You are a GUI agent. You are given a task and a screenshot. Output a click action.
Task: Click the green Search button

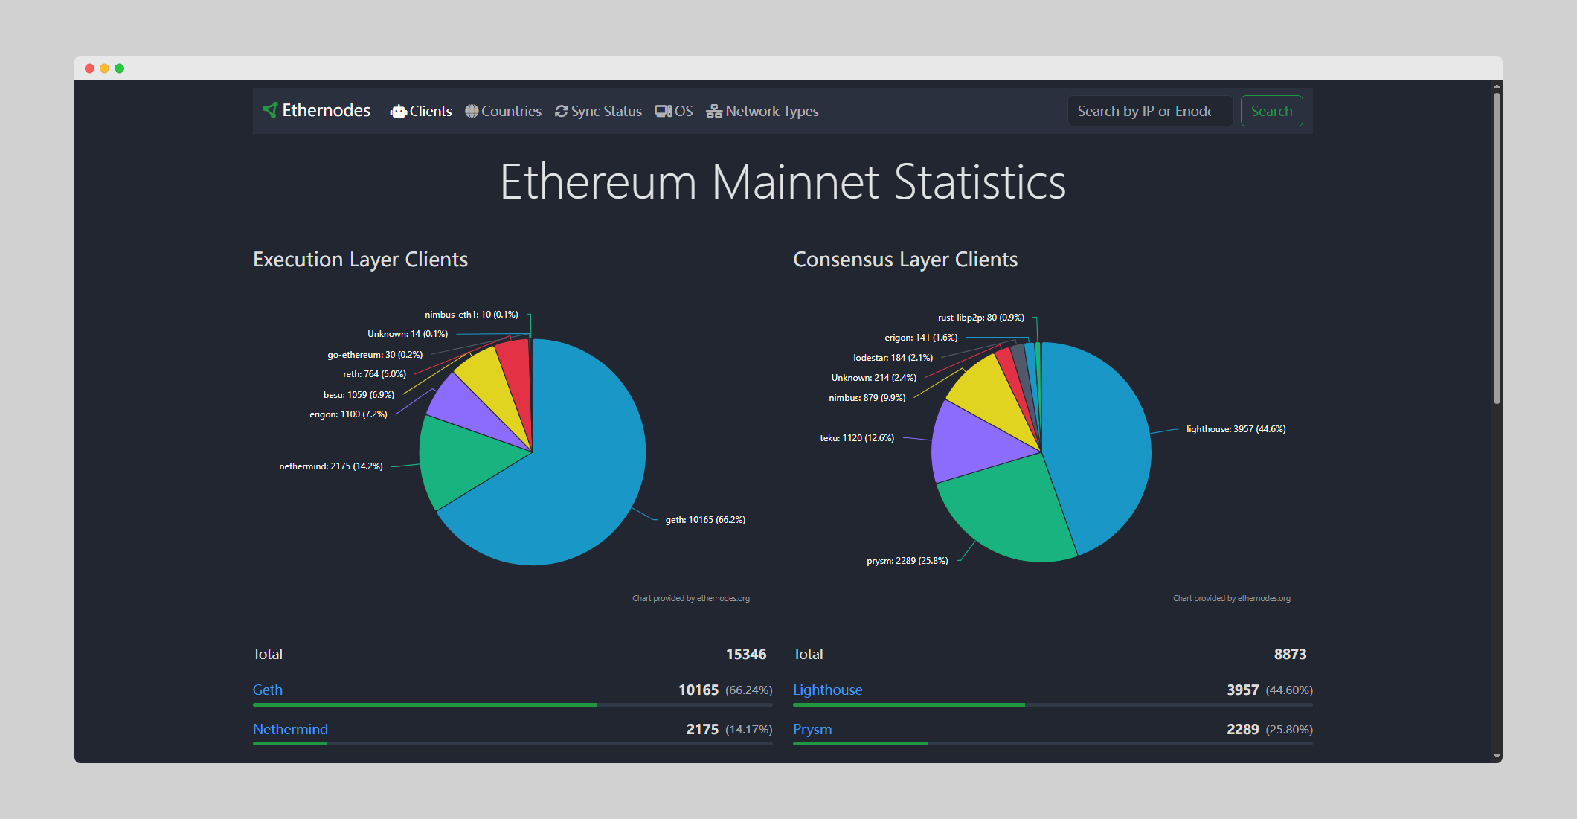pos(1271,111)
